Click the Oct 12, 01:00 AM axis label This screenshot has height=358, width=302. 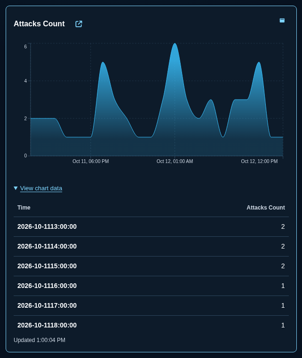[175, 161]
